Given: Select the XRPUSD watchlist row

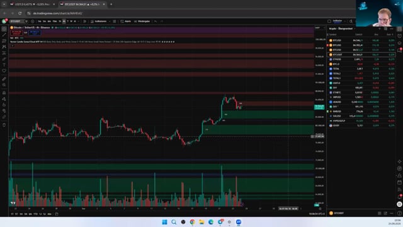Looking at the screenshot, I should click(x=361, y=97).
